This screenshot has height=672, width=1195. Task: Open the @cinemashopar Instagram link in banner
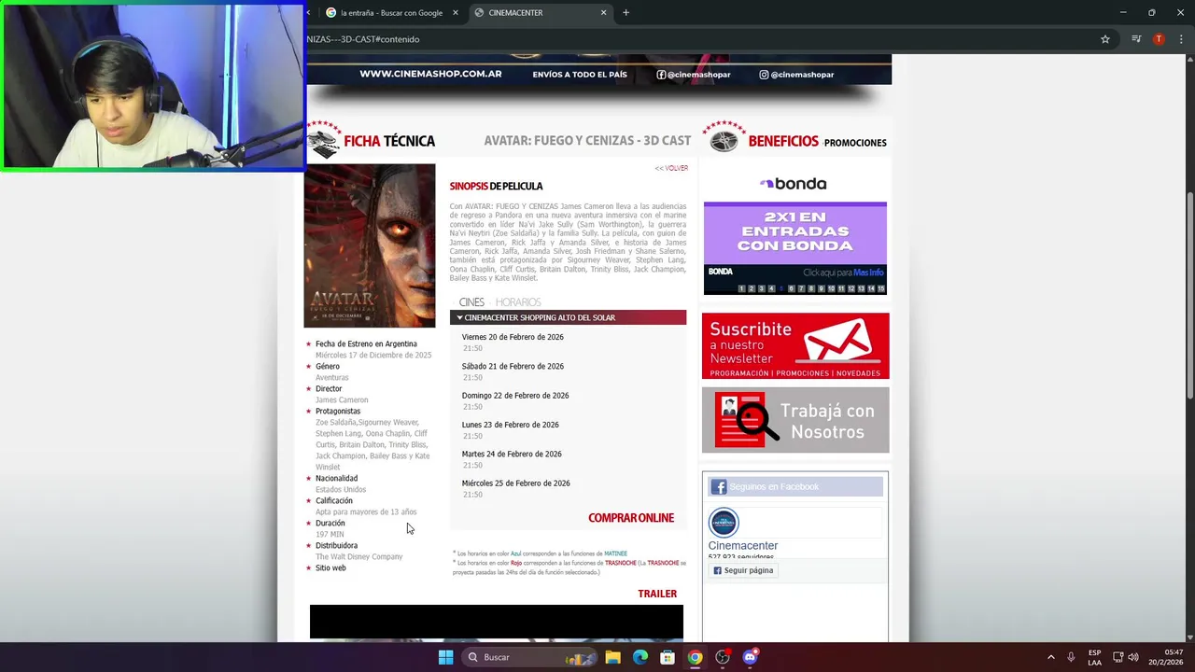[796, 75]
